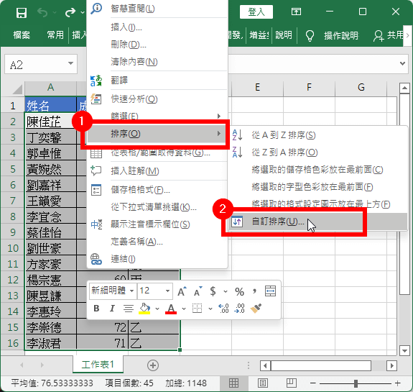Choose 儲存格格式(F) in context menu
The height and width of the screenshot is (392, 413).
click(157, 190)
